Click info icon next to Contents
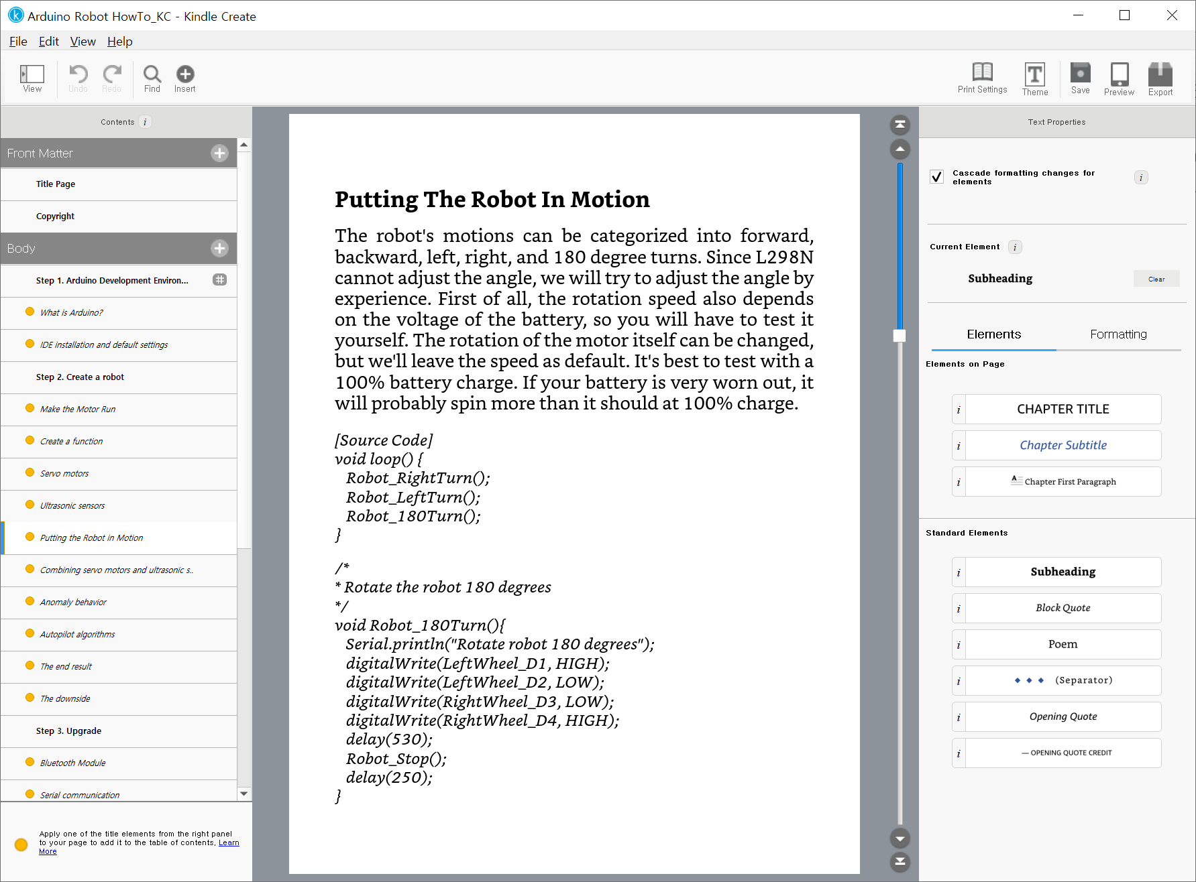 coord(145,122)
